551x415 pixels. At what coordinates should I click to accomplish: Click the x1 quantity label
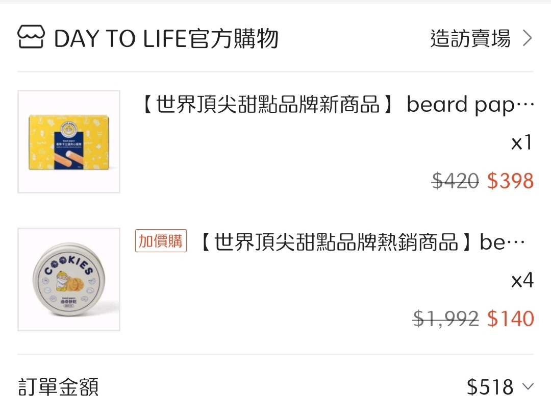point(522,143)
